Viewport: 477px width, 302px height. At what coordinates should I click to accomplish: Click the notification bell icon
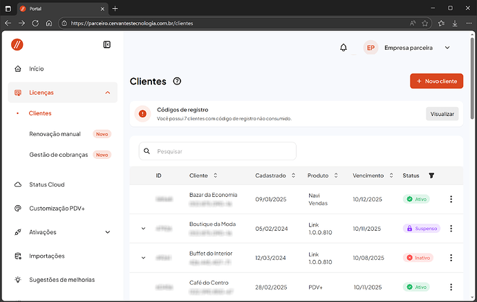[x=344, y=48]
